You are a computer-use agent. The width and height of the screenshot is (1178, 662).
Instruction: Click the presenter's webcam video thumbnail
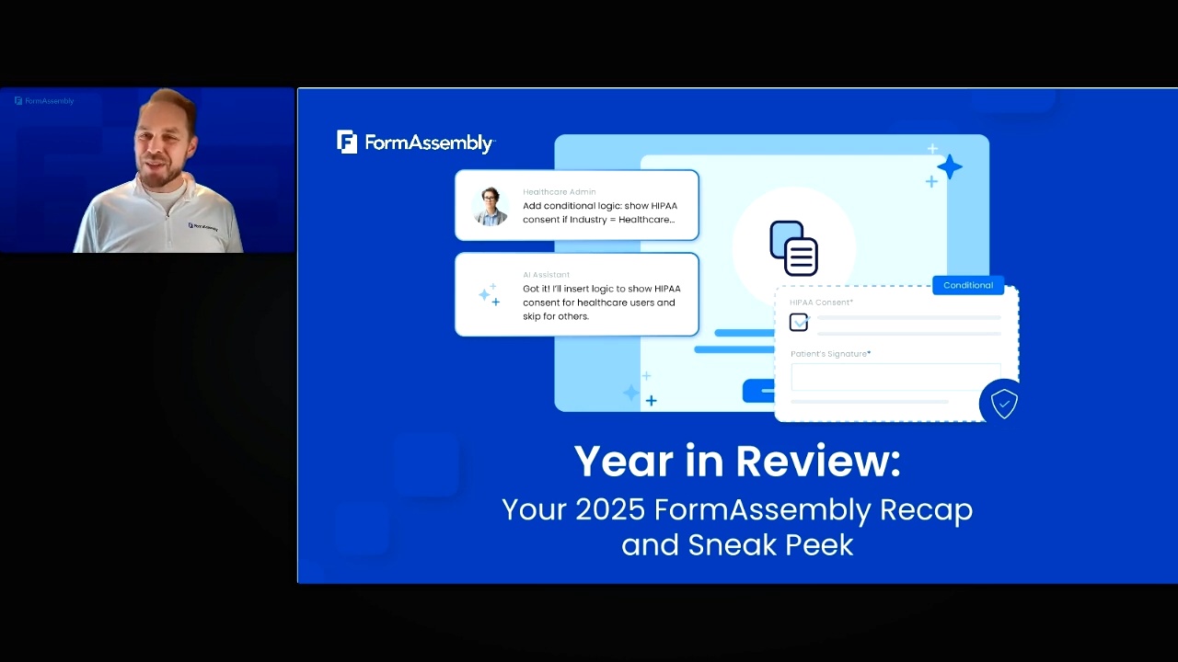click(x=147, y=170)
